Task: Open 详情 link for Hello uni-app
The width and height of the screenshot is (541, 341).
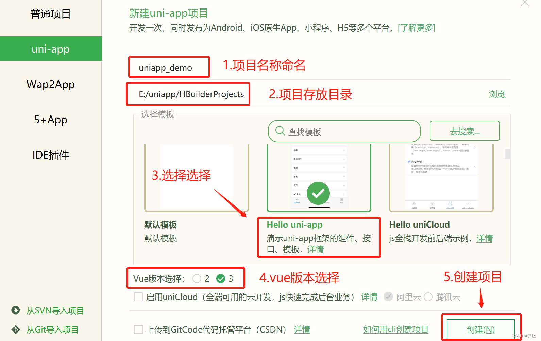Action: (316, 249)
